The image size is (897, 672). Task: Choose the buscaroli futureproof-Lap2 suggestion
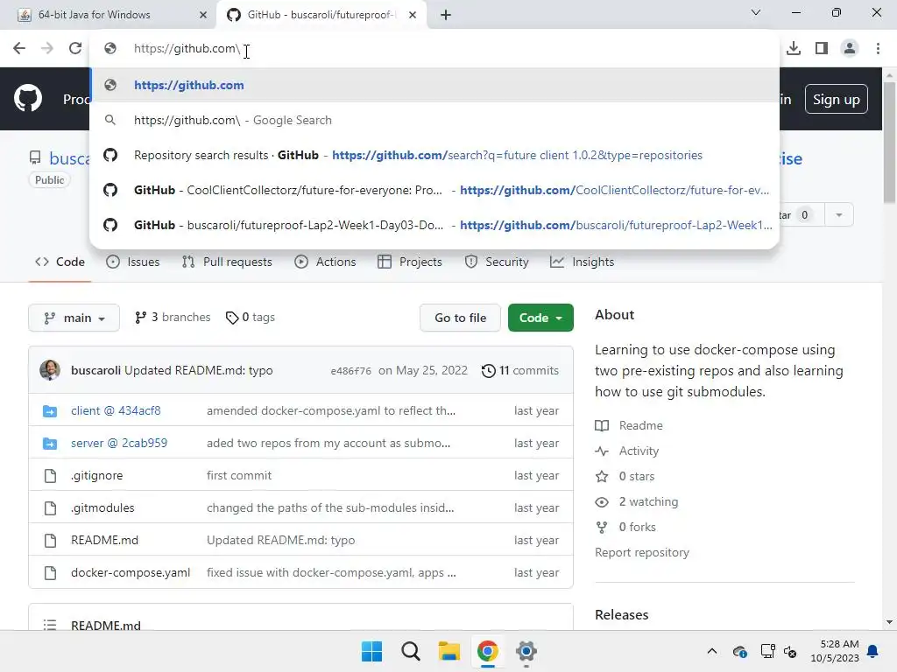434,225
